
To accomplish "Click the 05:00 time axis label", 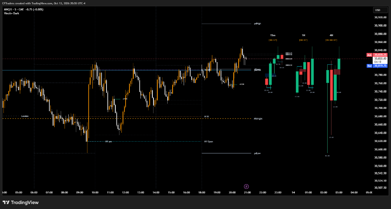I will coord(19,193).
